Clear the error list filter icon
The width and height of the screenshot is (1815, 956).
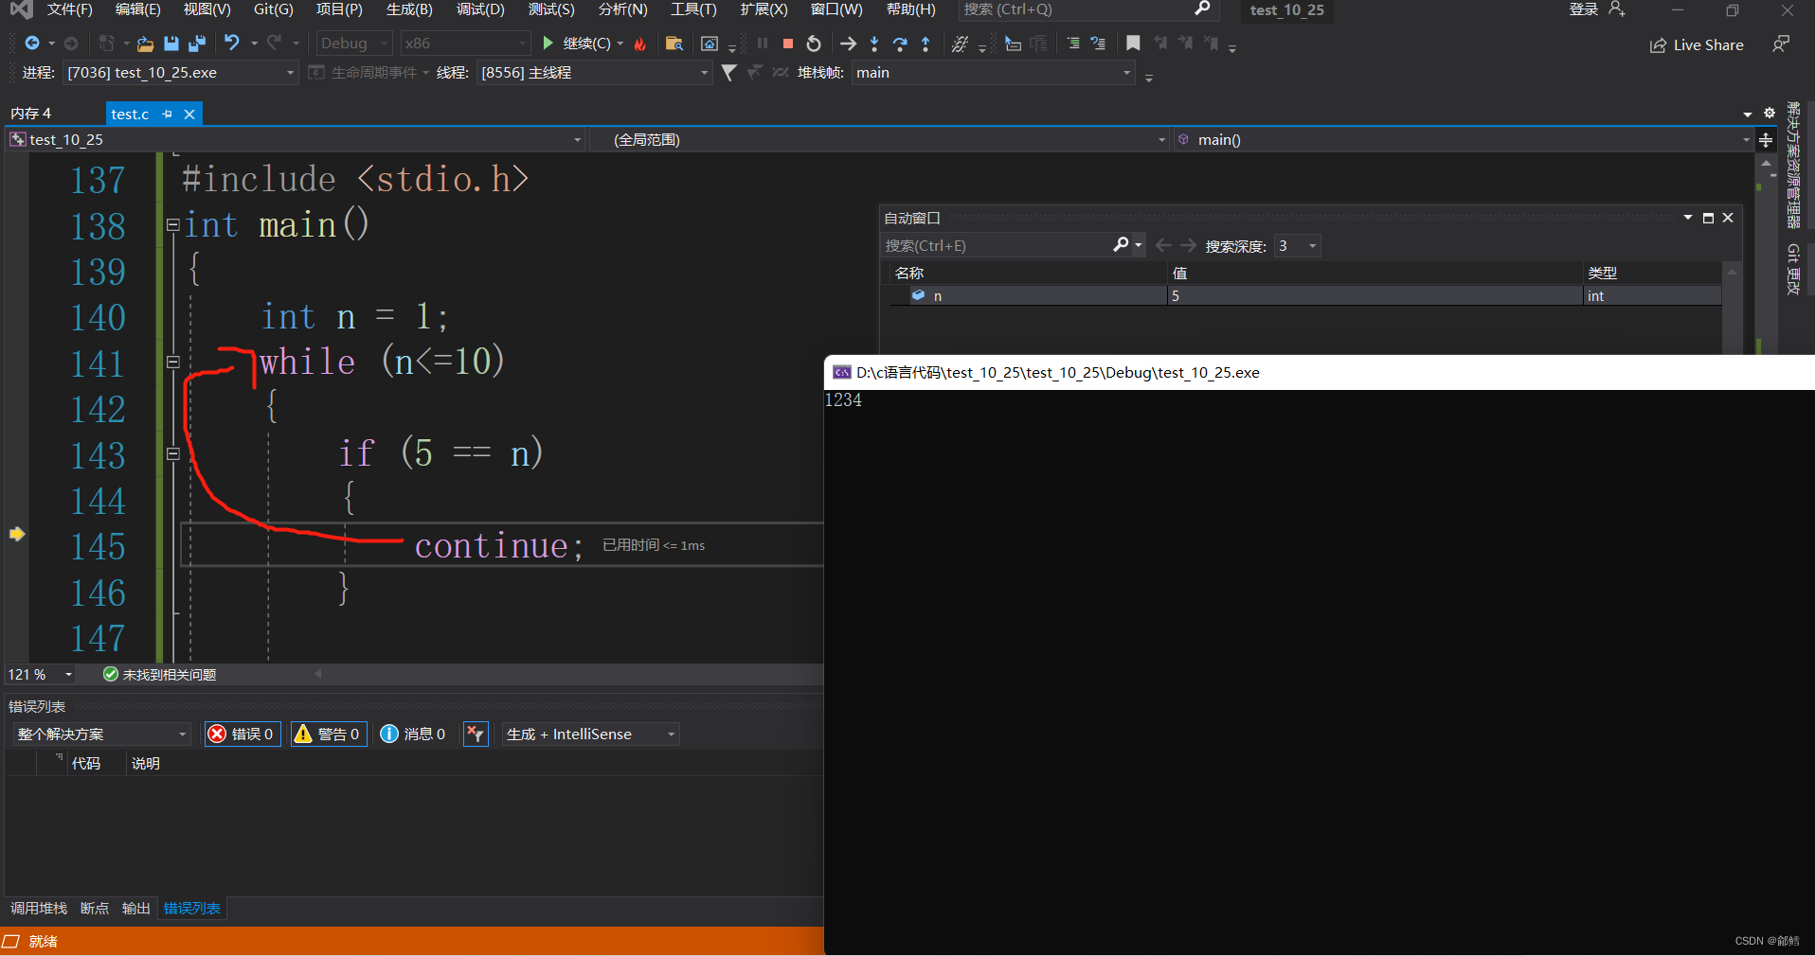(476, 735)
